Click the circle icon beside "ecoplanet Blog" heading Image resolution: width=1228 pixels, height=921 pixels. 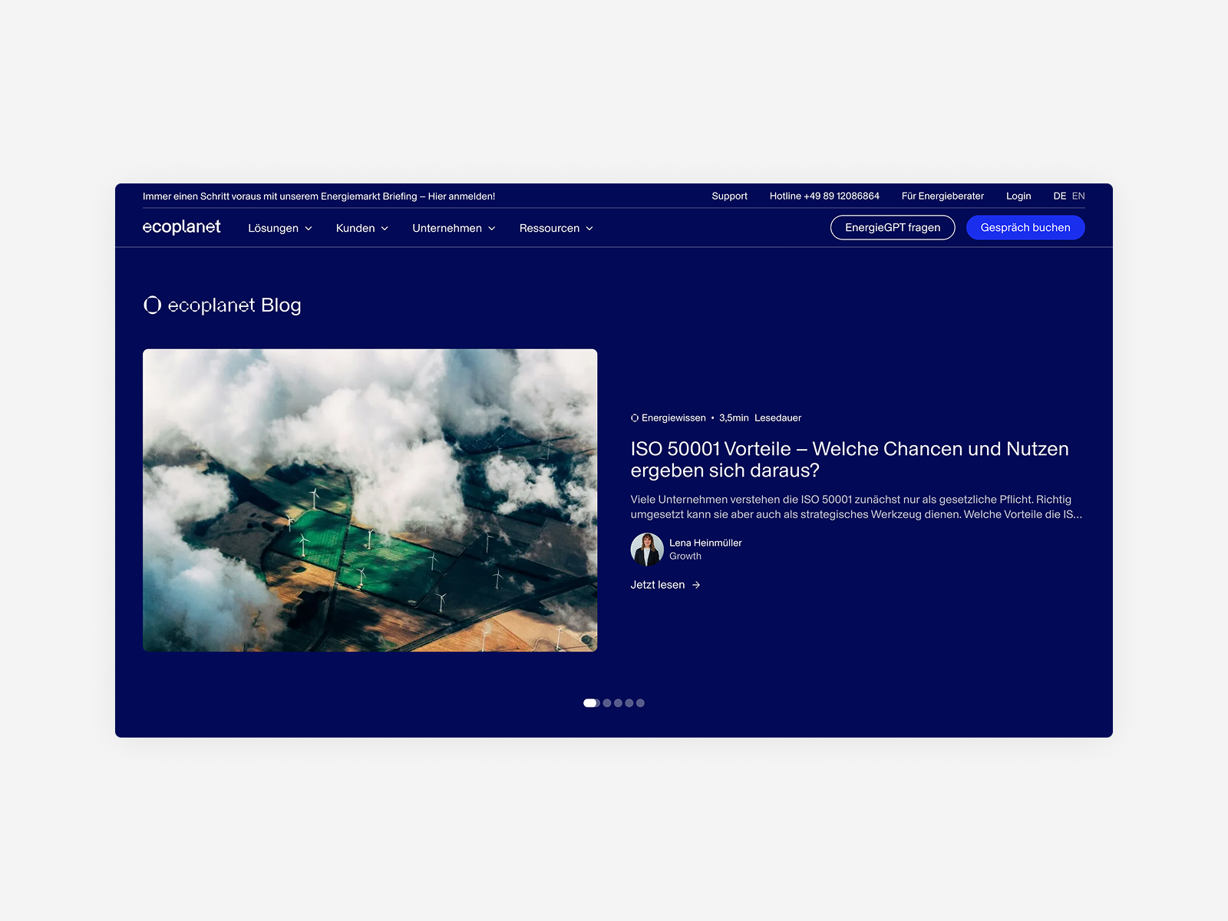tap(154, 305)
